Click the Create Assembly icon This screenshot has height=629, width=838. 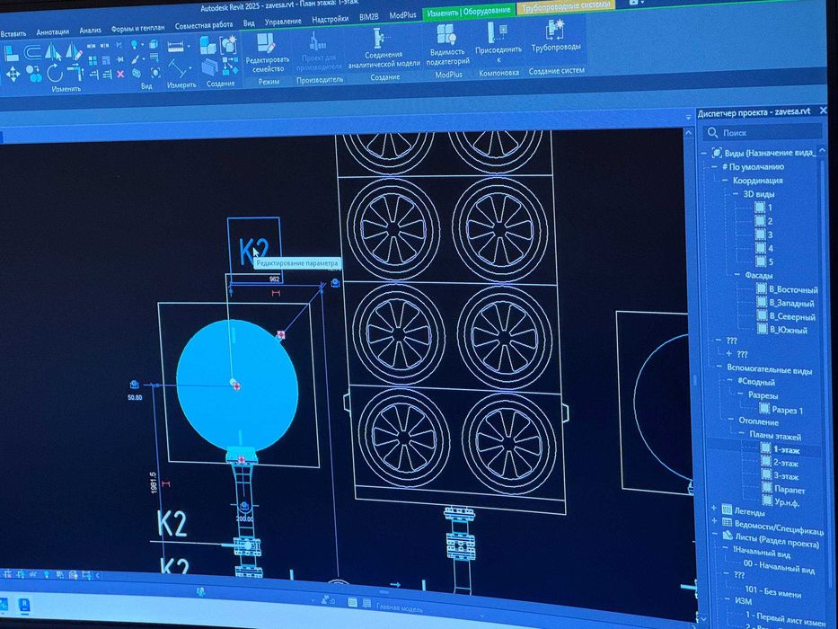[x=207, y=46]
